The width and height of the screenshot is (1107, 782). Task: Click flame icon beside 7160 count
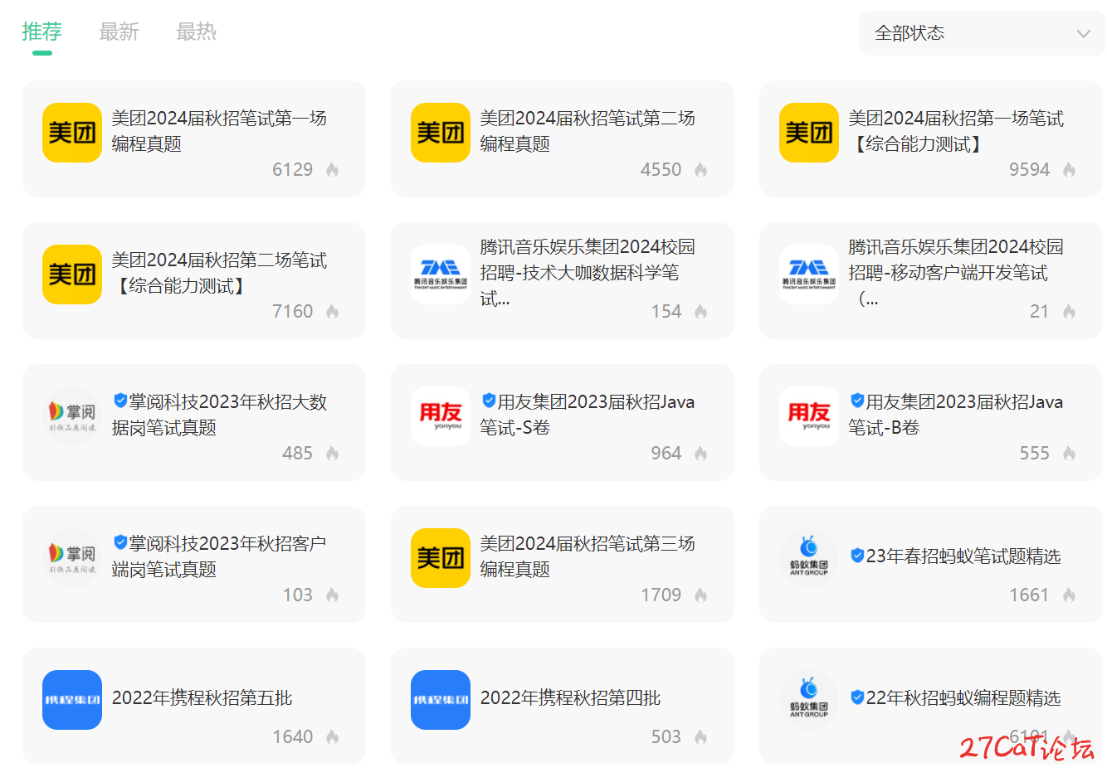(332, 312)
